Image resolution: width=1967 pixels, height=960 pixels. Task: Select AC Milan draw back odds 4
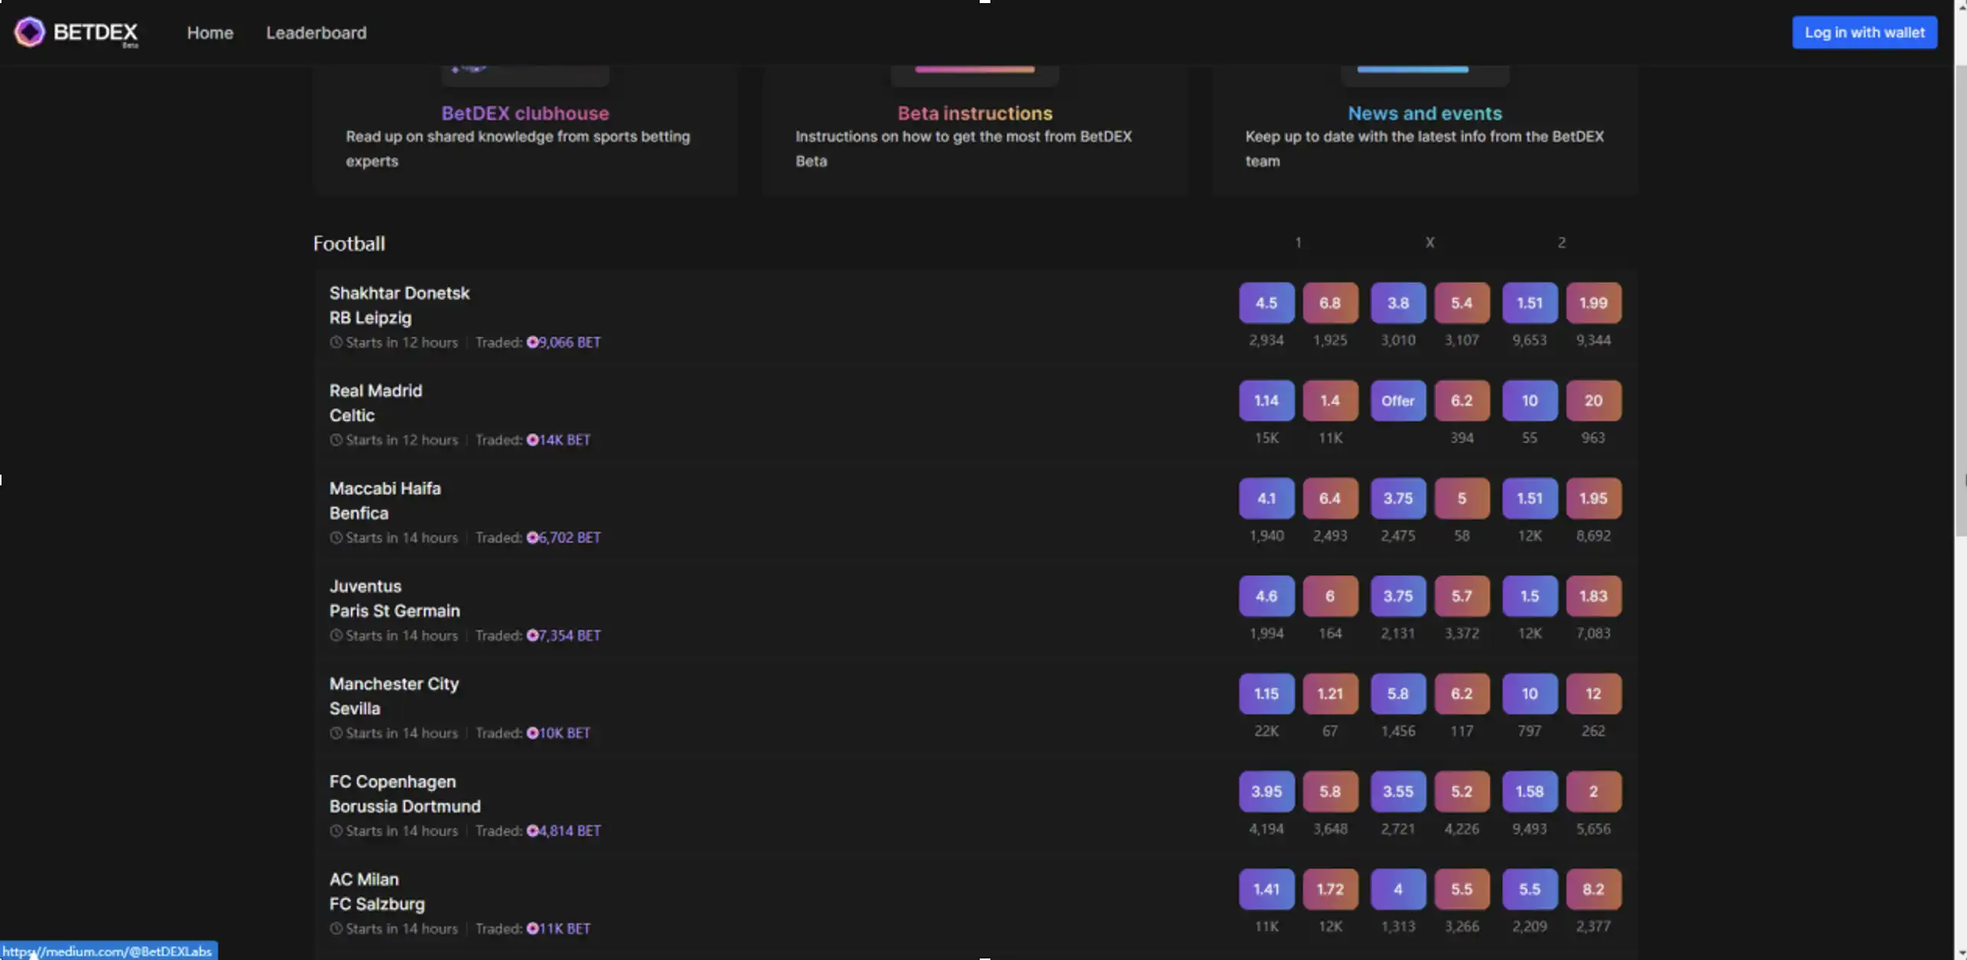(x=1398, y=890)
